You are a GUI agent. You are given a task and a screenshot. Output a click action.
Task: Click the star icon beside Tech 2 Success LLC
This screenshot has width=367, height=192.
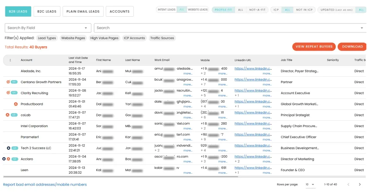click(x=8, y=148)
